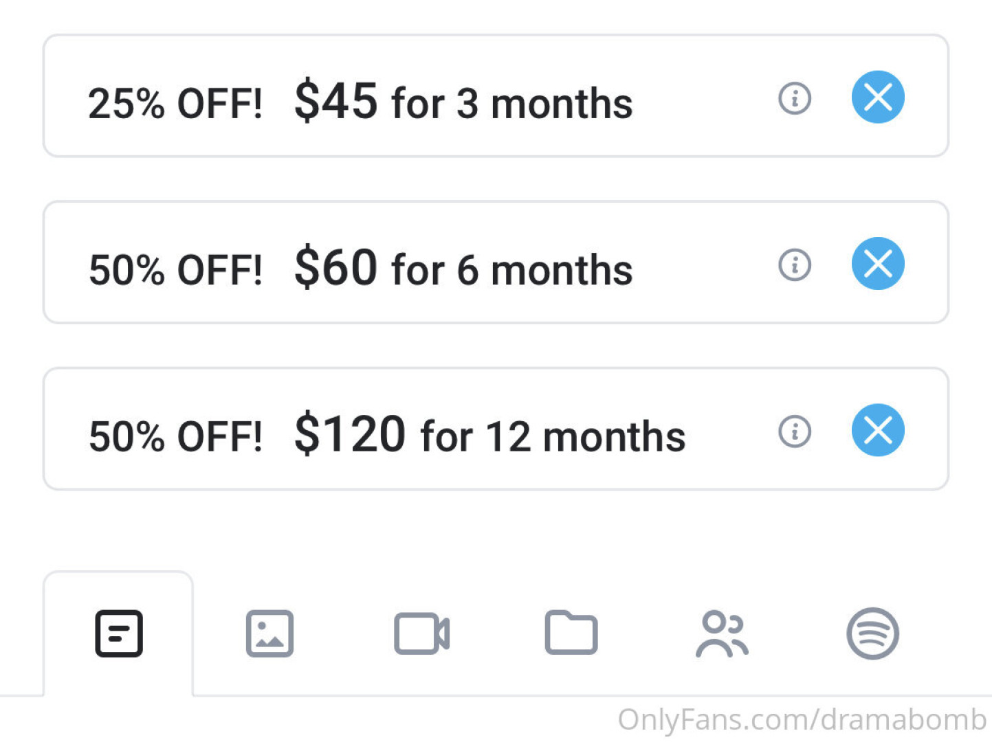Delete the $120 for 12 months bundle

pyautogui.click(x=878, y=430)
